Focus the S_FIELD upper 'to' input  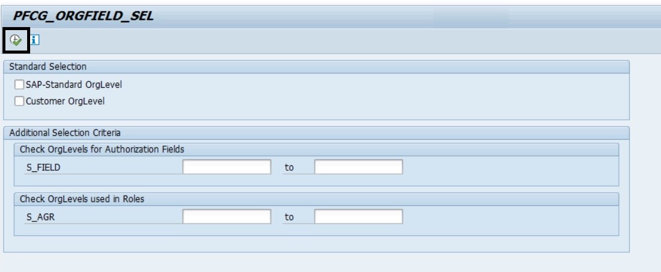(358, 167)
